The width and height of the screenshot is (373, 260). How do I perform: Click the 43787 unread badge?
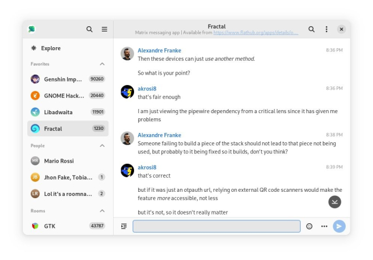coord(97,226)
